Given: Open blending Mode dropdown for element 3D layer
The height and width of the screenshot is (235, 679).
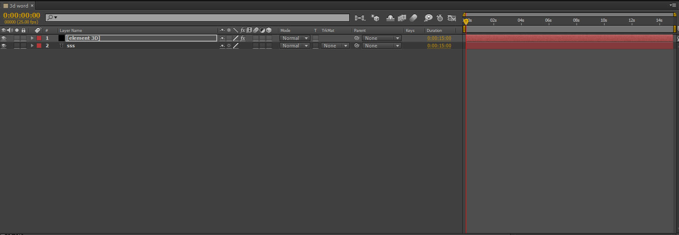Looking at the screenshot, I should tap(295, 38).
